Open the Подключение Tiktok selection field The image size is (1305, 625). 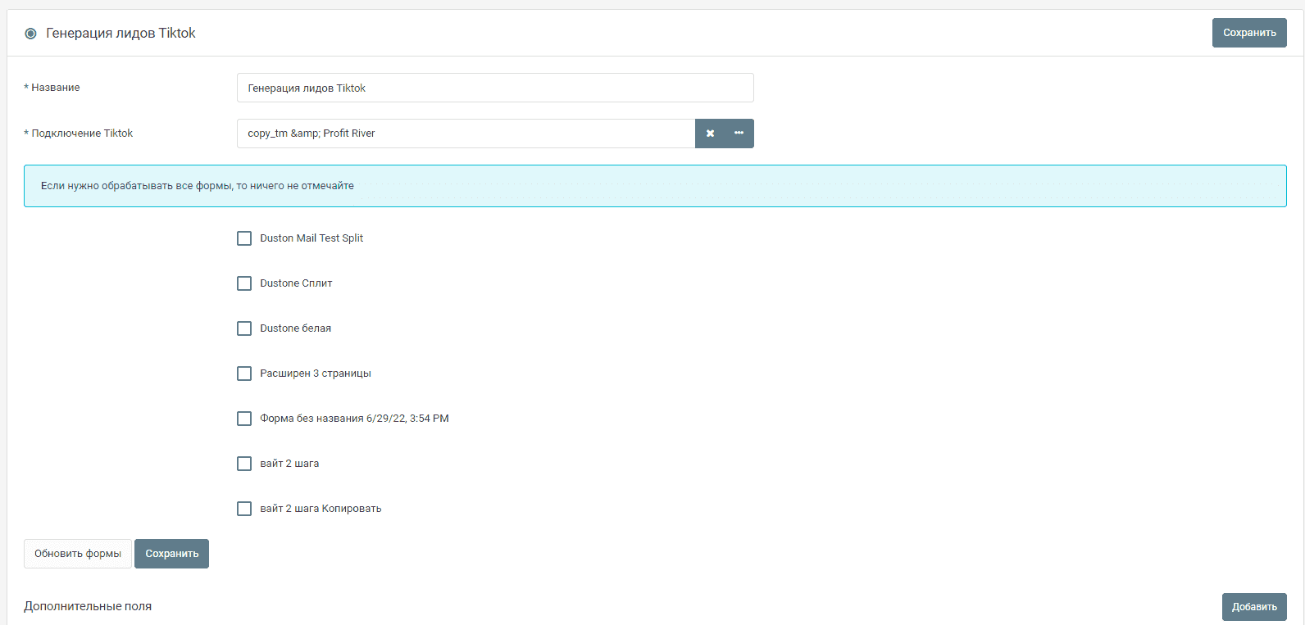click(466, 134)
